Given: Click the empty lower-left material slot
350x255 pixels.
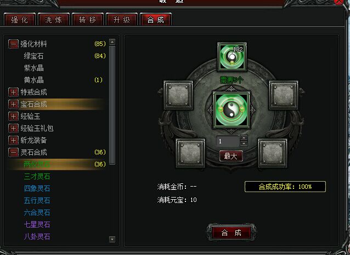Looking at the screenshot, I should (190, 153).
